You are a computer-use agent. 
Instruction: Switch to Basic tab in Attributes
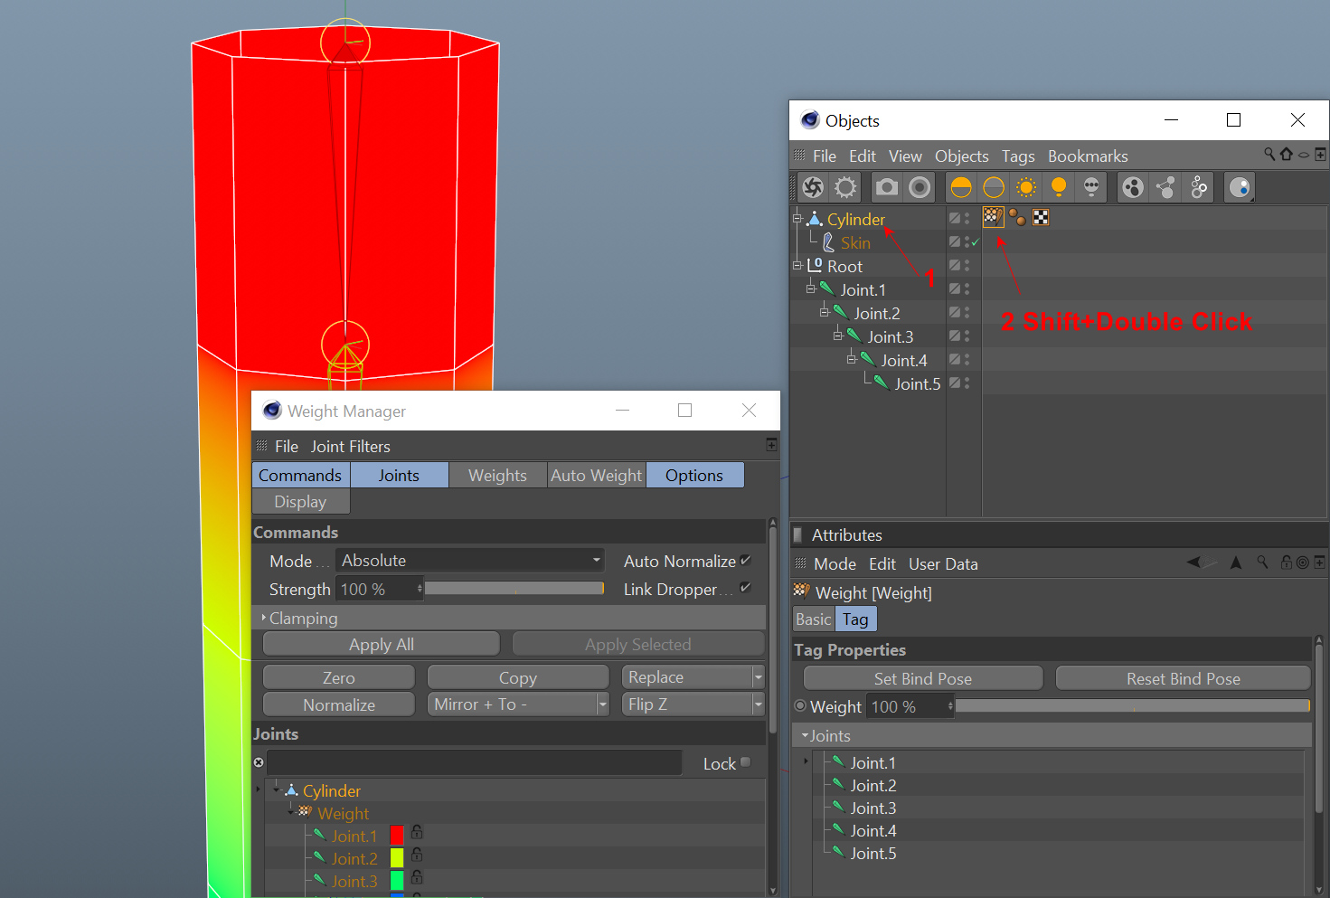[x=813, y=619]
